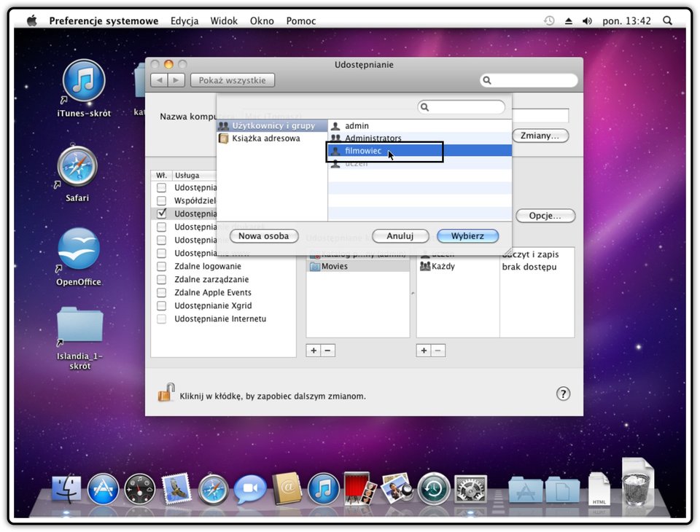The image size is (700, 532).
Task: Select the admin user
Action: [420, 126]
